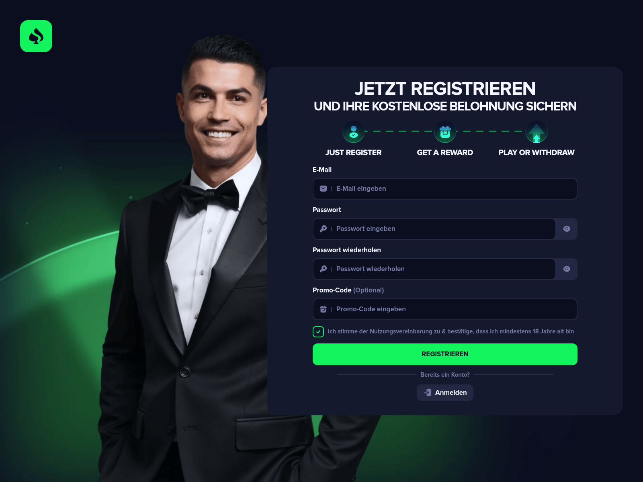The height and width of the screenshot is (482, 643).
Task: Show password with Passwort eye toggle
Action: [x=567, y=229]
